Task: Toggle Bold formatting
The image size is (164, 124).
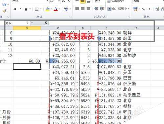Action: 14,9
